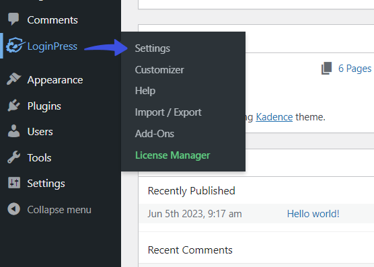
Task: Open Add-Ons in the LoginPress submenu
Action: 154,134
